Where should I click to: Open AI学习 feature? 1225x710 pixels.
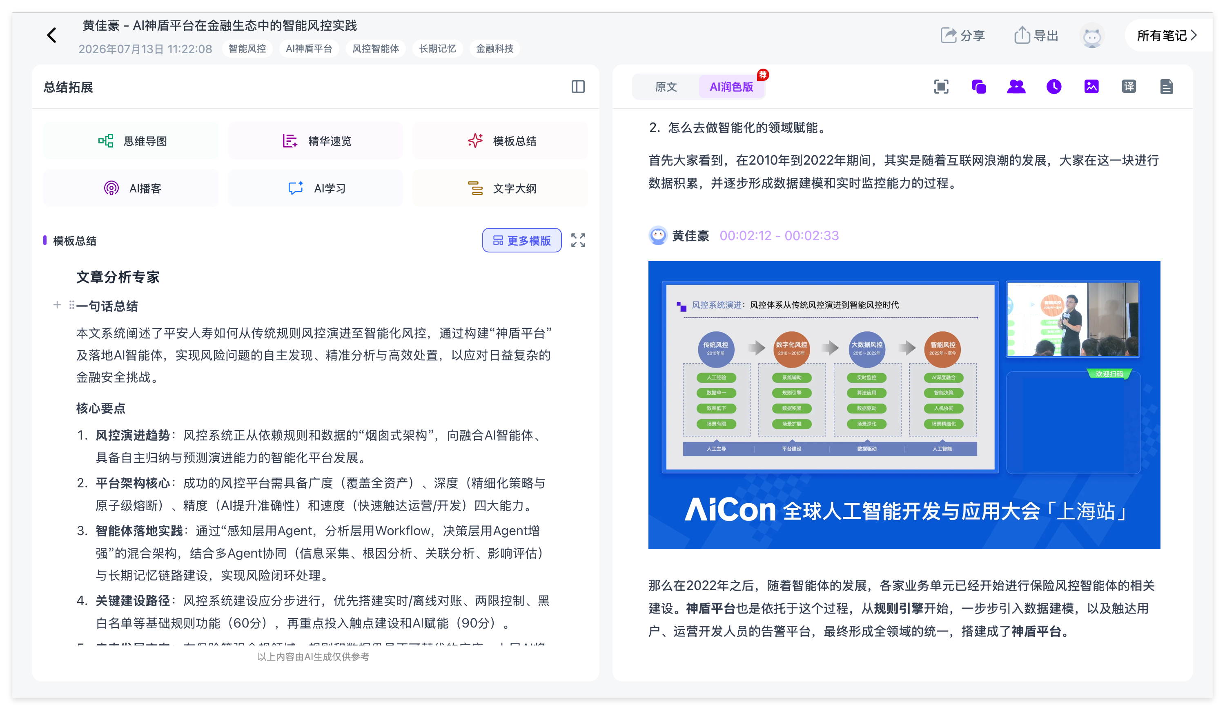click(316, 188)
